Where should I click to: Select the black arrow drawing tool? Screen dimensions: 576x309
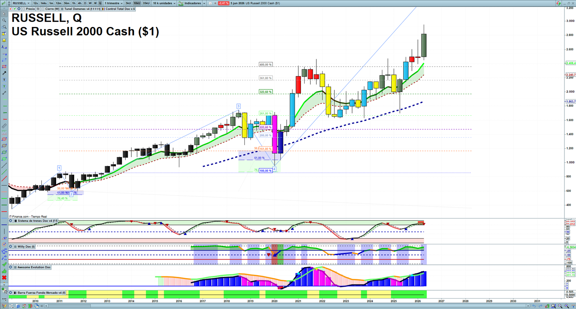click(x=4, y=73)
